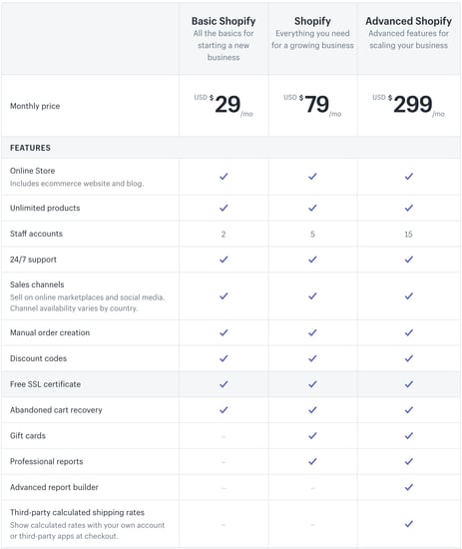
Task: Click the Staff accounts value 15
Action: click(409, 234)
